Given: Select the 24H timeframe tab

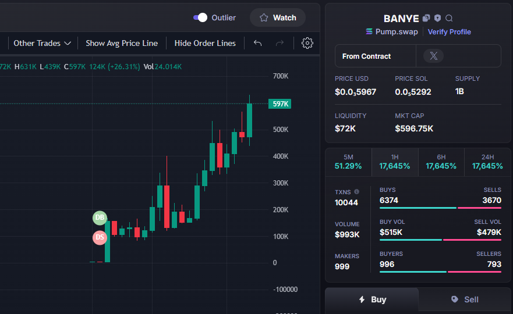Looking at the screenshot, I should coord(487,162).
